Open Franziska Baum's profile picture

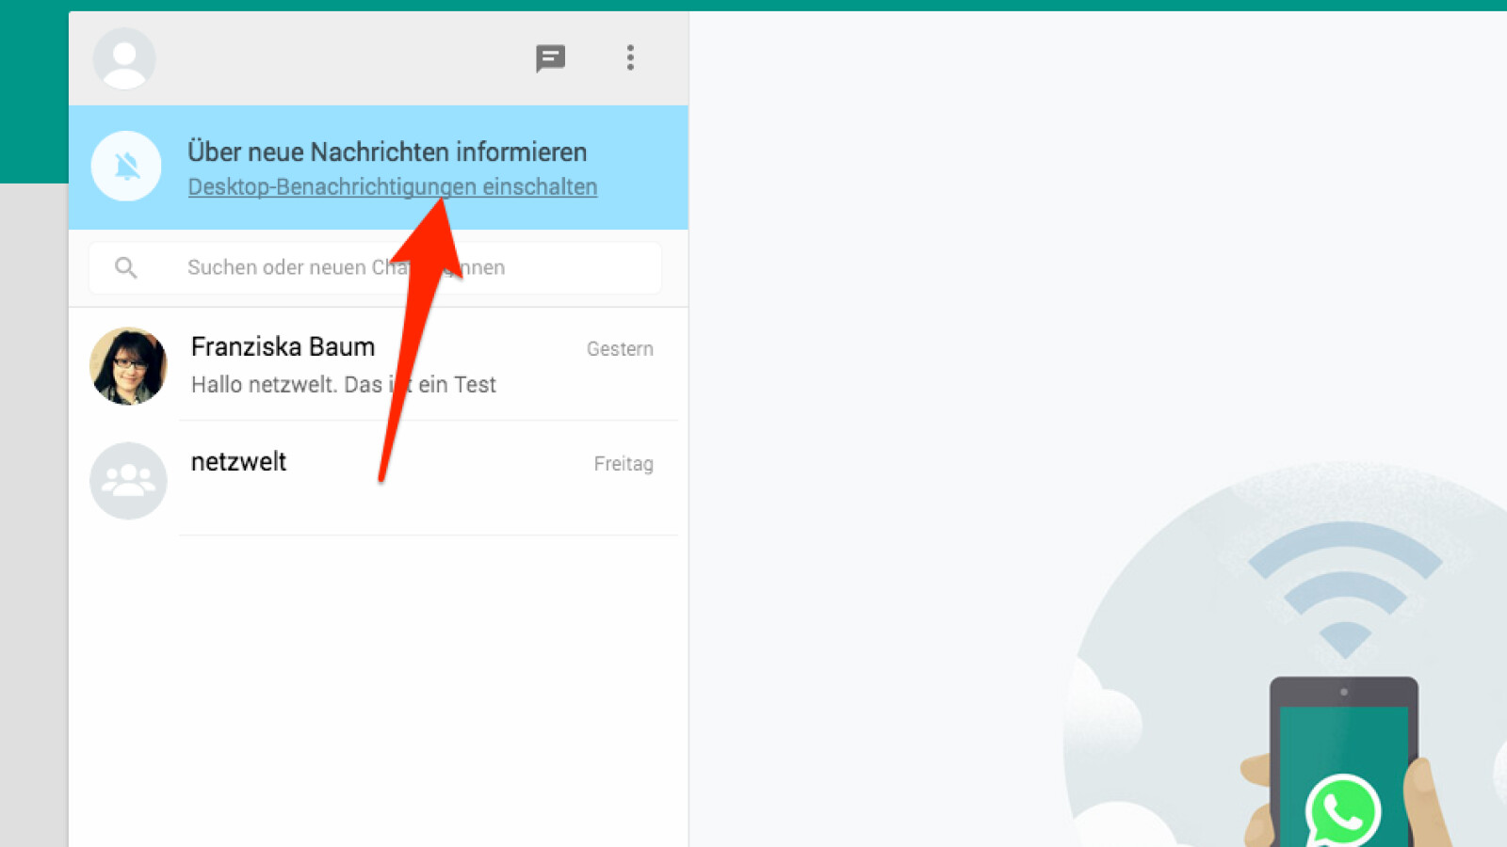click(128, 366)
